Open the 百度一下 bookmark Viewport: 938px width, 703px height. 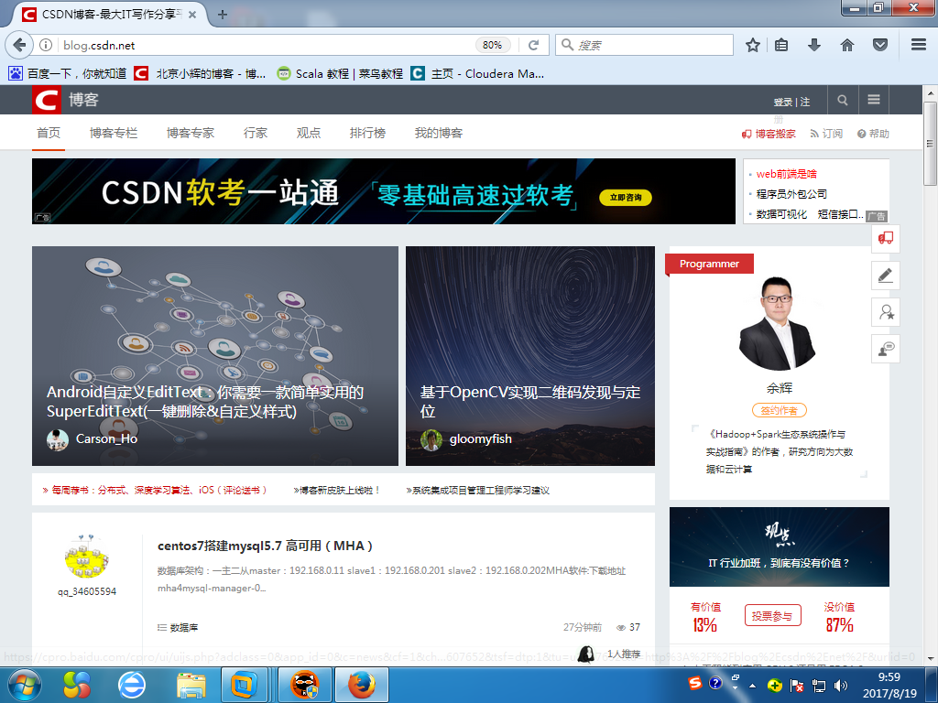tap(67, 73)
